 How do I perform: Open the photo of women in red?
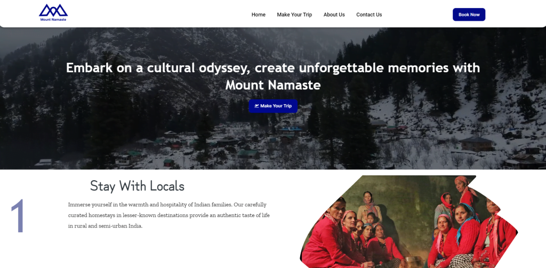pos(409,222)
